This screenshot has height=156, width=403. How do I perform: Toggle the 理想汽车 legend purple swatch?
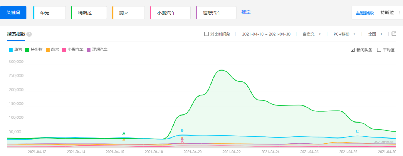88,50
